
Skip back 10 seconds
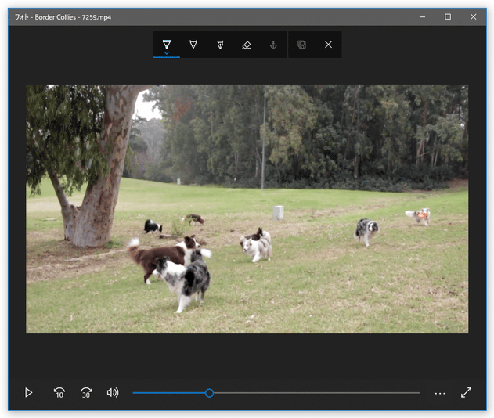59,392
